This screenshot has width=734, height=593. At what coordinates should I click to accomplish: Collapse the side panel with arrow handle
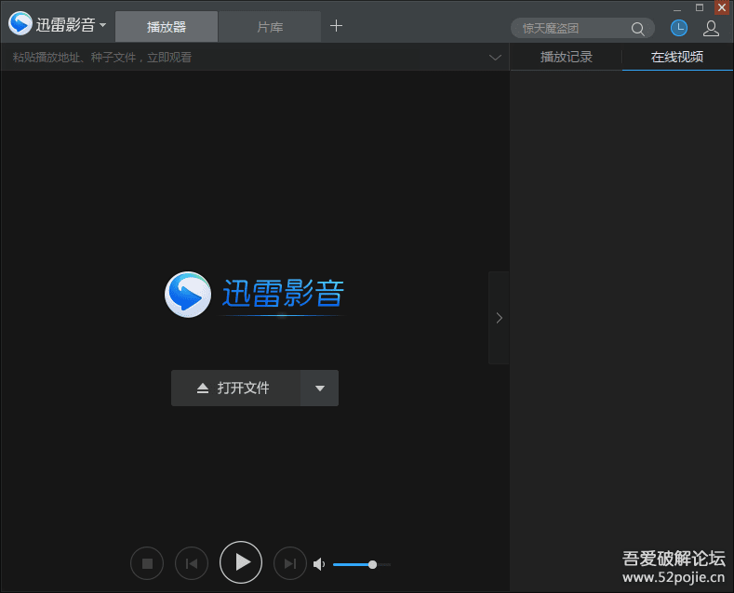(x=499, y=318)
